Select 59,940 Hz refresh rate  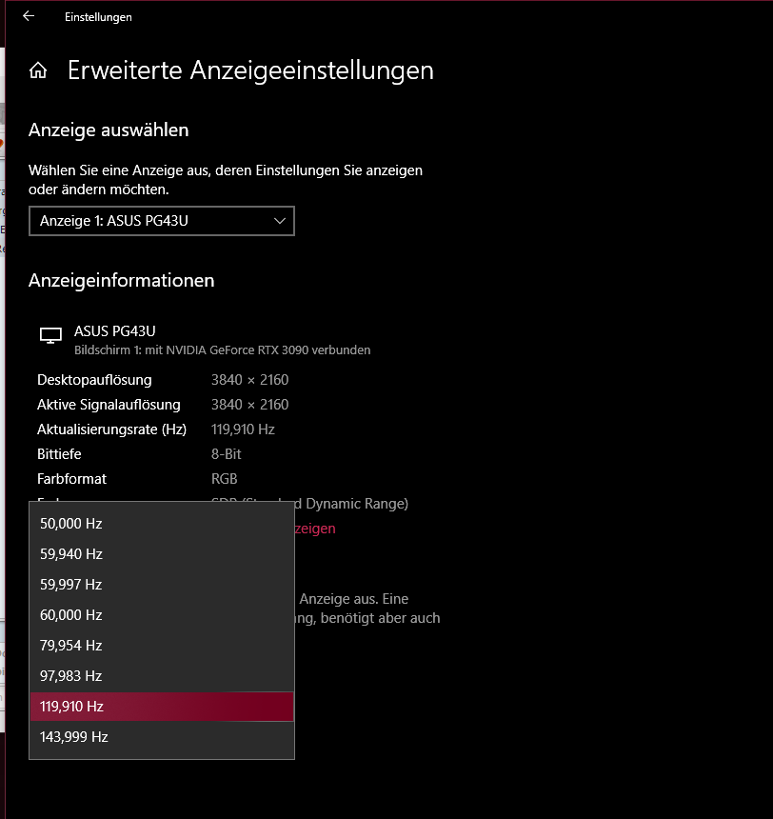[x=162, y=553]
